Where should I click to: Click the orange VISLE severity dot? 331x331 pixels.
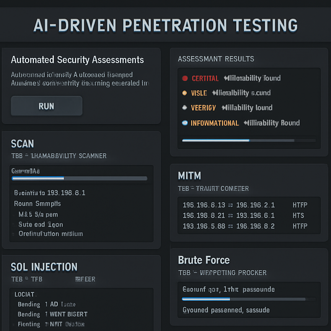pyautogui.click(x=185, y=93)
